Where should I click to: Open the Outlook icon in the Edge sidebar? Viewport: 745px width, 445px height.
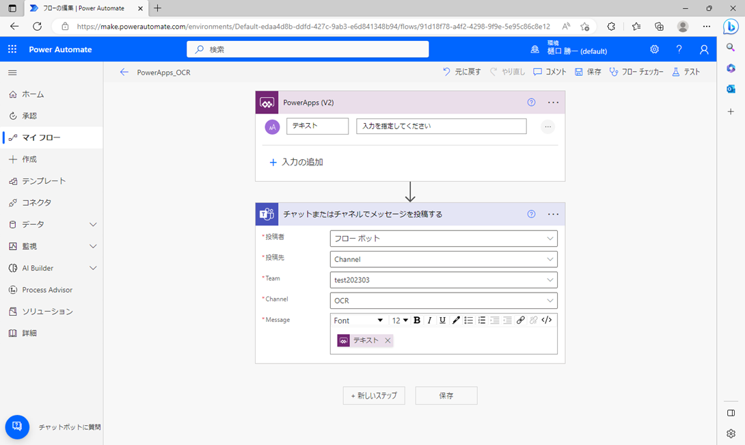coord(731,89)
